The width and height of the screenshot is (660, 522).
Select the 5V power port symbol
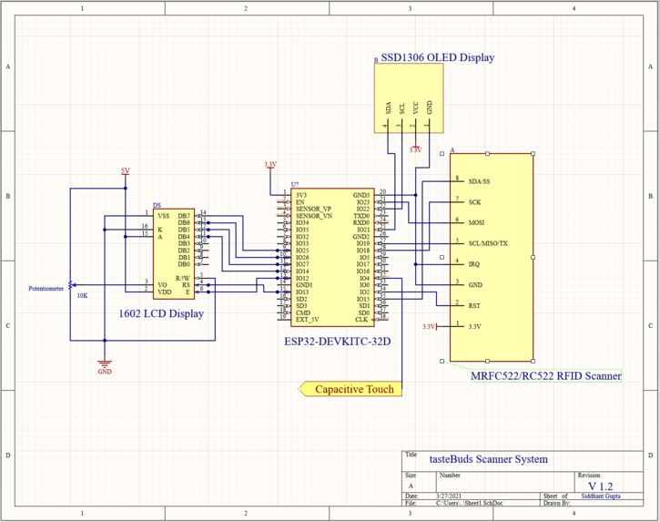pyautogui.click(x=126, y=171)
